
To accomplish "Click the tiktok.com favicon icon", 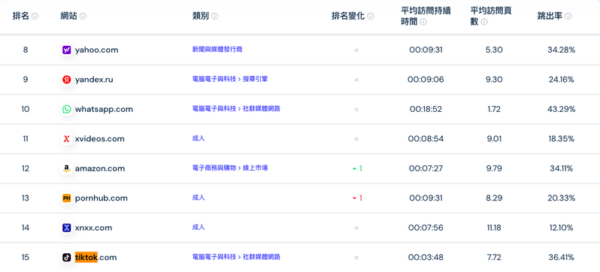I will coord(67,258).
